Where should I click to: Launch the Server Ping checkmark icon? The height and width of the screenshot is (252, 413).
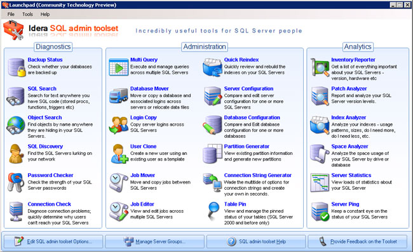tap(320, 211)
